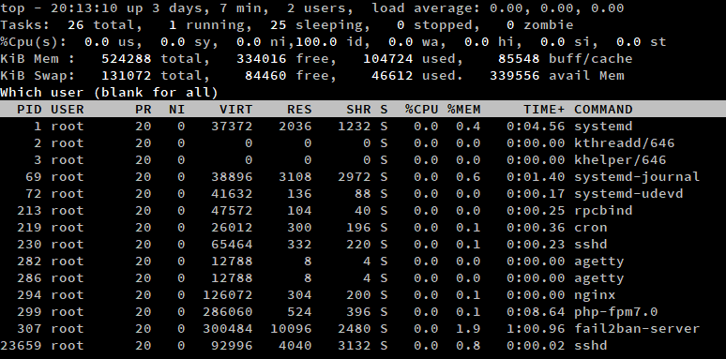Click PID 299 in the process list
Viewport: 726px width, 359px height.
(x=29, y=312)
